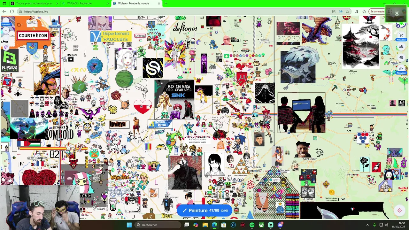Open the volume tray icon
This screenshot has height=230, width=409.
[x=386, y=225]
